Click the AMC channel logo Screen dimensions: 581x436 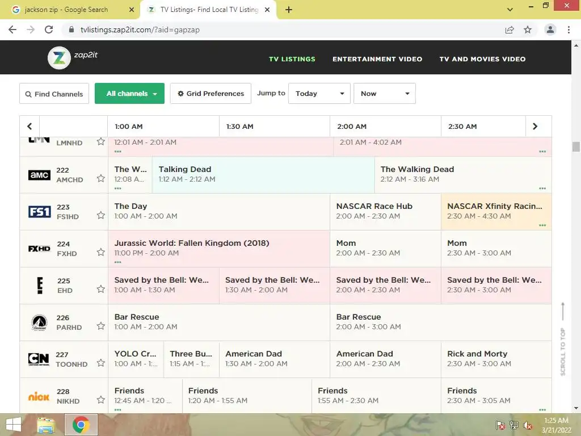(39, 175)
